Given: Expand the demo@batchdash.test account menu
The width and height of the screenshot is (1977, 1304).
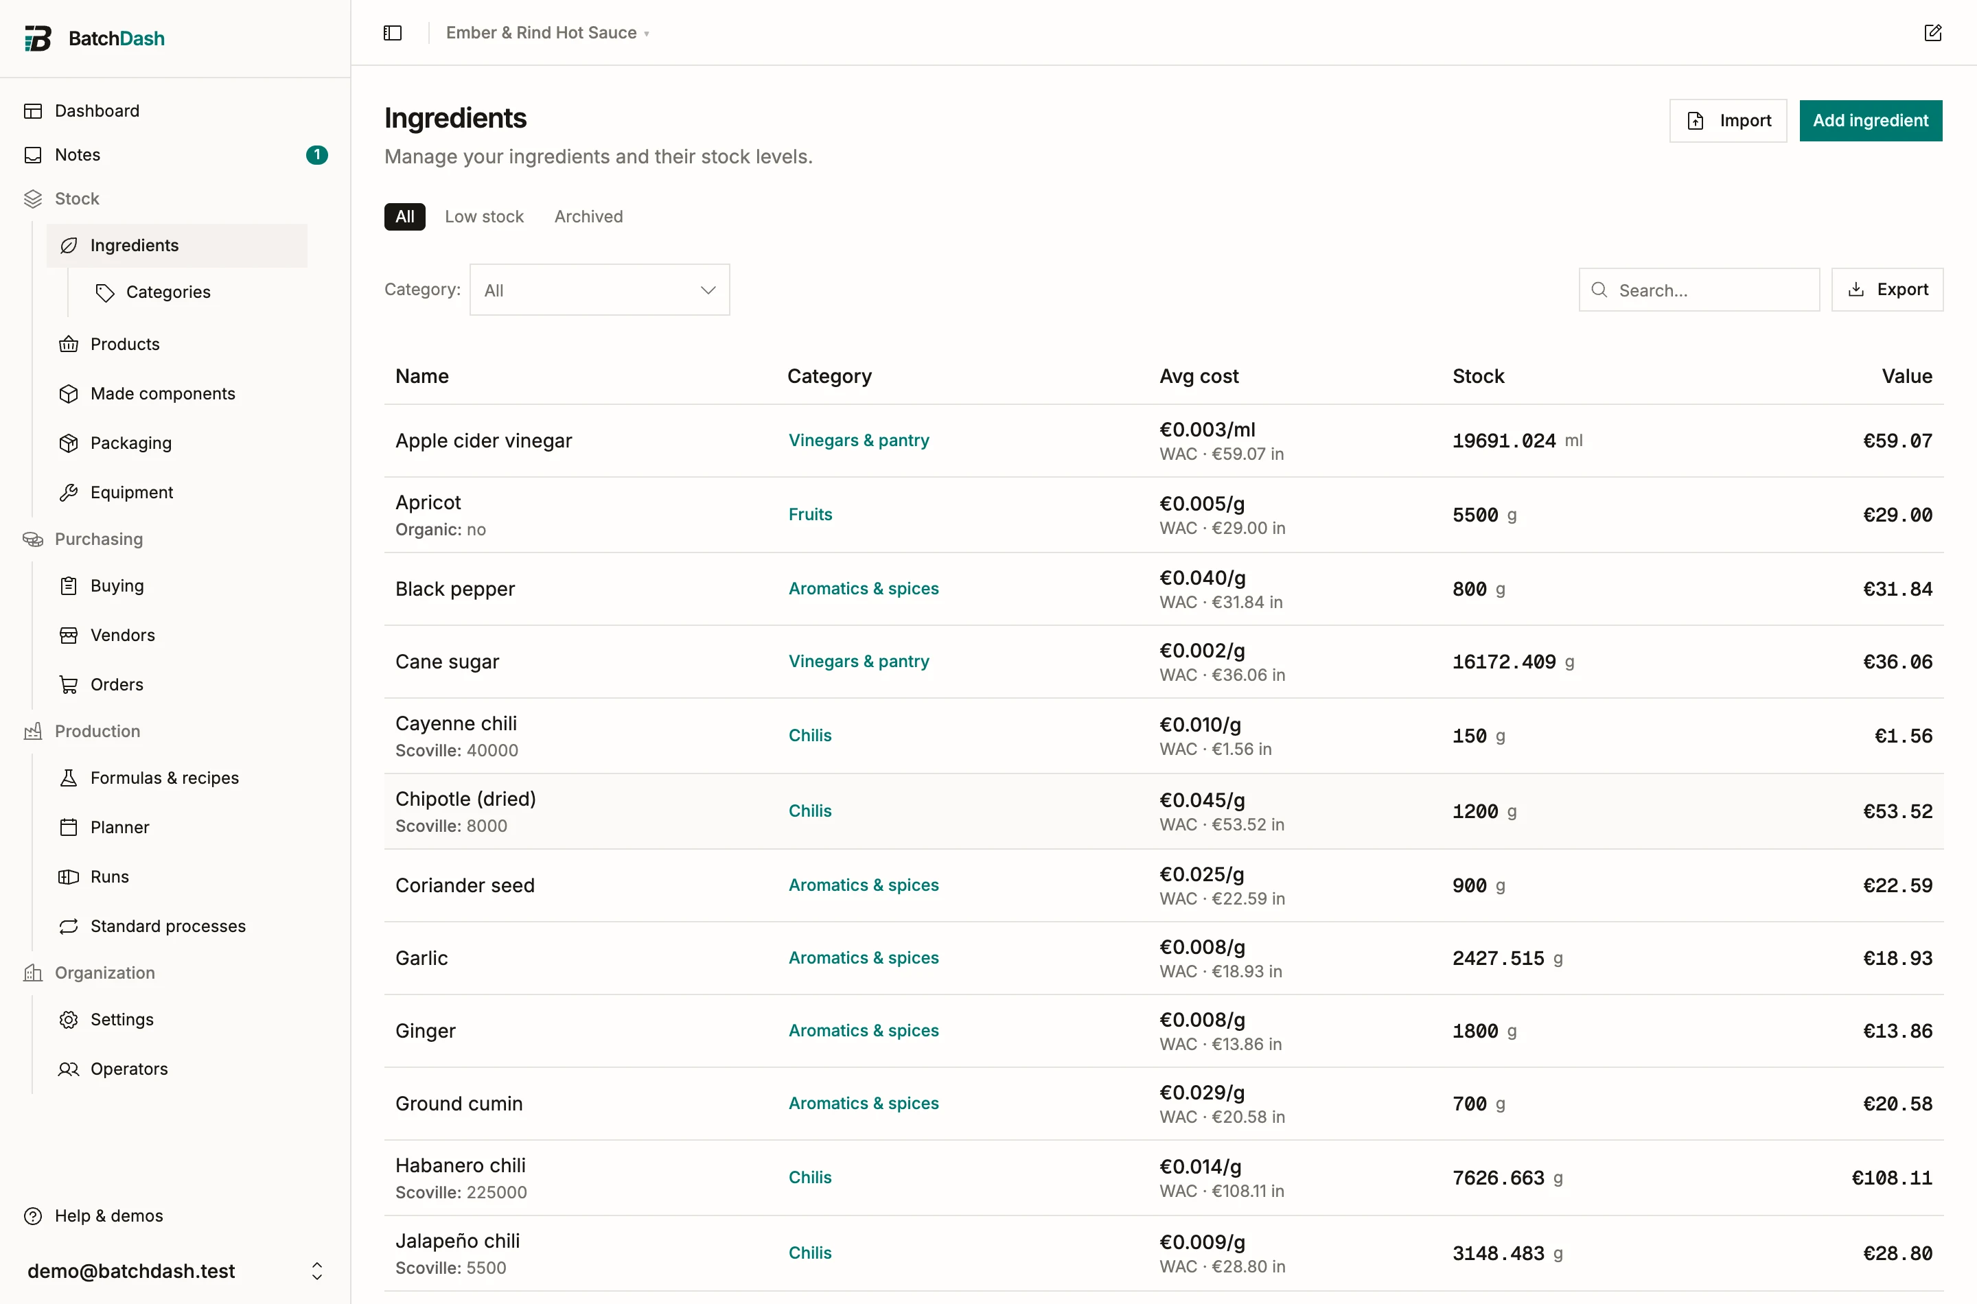Looking at the screenshot, I should click(x=176, y=1271).
